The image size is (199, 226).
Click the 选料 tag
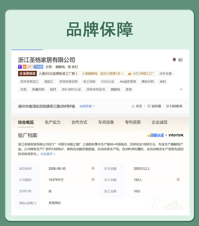[163, 82]
